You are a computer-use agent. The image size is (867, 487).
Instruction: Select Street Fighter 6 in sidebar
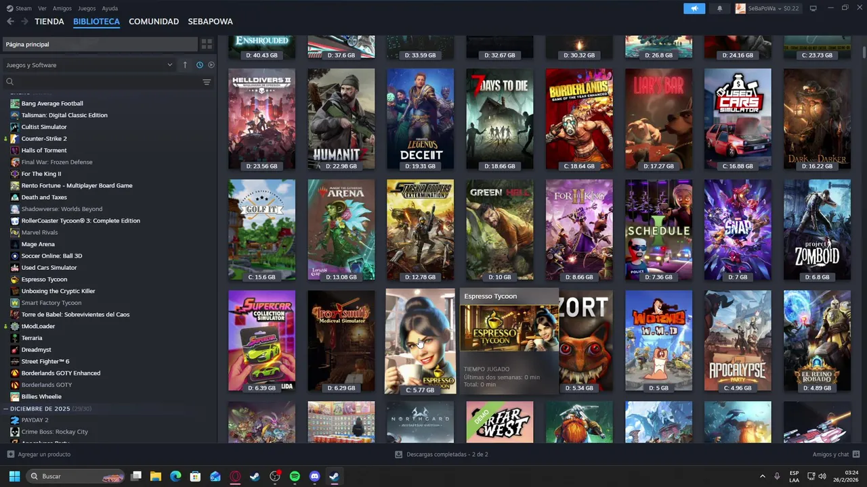point(45,361)
